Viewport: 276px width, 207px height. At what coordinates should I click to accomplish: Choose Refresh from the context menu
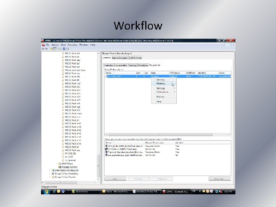click(164, 97)
